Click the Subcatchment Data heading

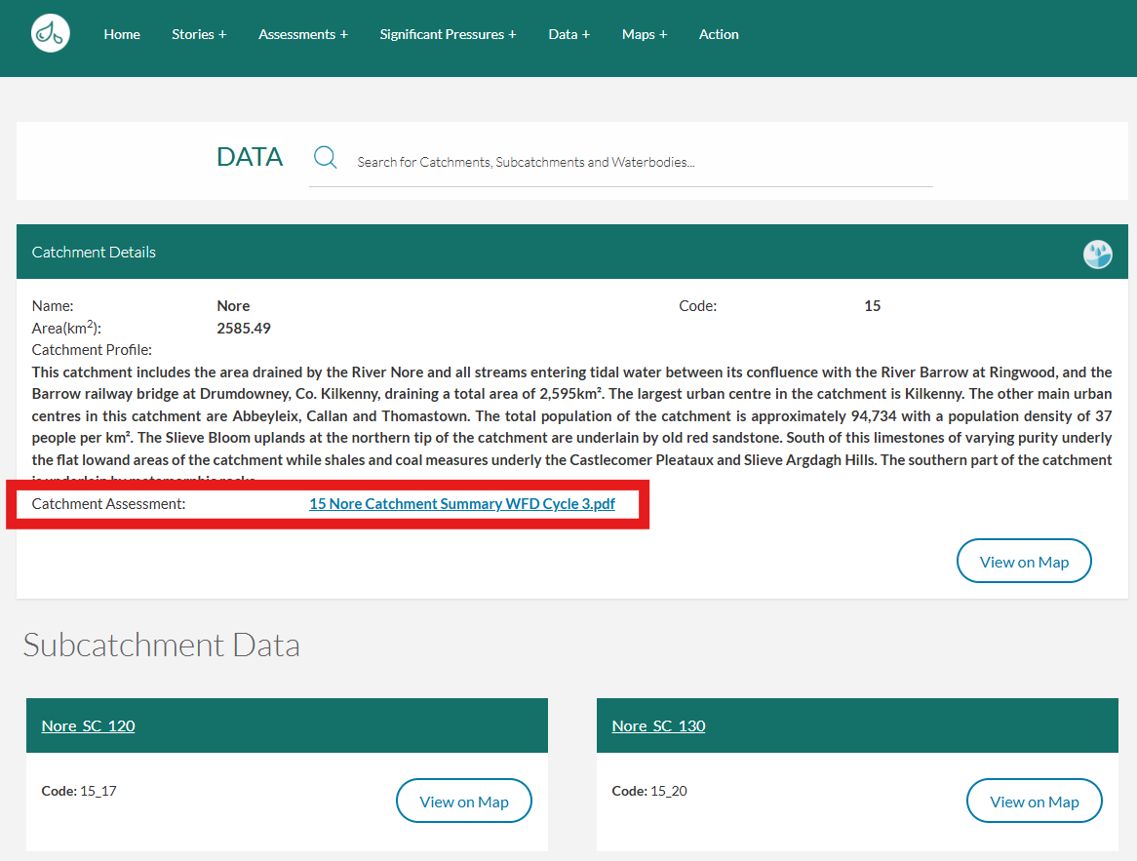(x=162, y=645)
